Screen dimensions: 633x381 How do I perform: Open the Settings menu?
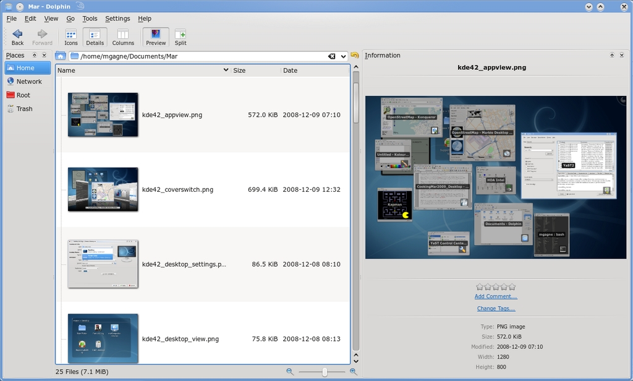point(117,19)
